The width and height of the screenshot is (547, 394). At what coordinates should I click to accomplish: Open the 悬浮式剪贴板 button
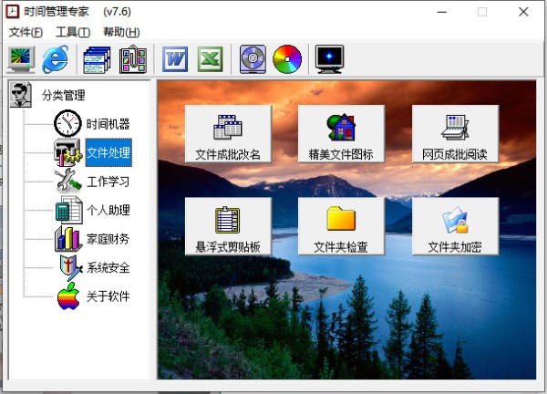click(228, 226)
